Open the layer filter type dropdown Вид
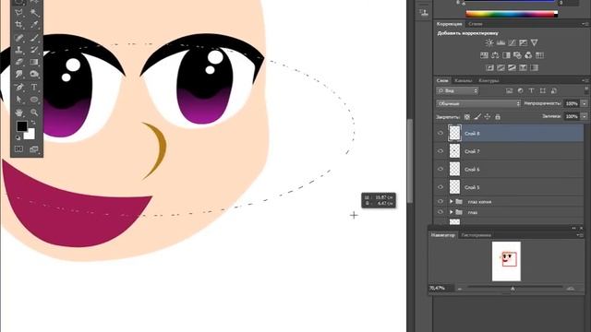The width and height of the screenshot is (591, 332). 457,90
